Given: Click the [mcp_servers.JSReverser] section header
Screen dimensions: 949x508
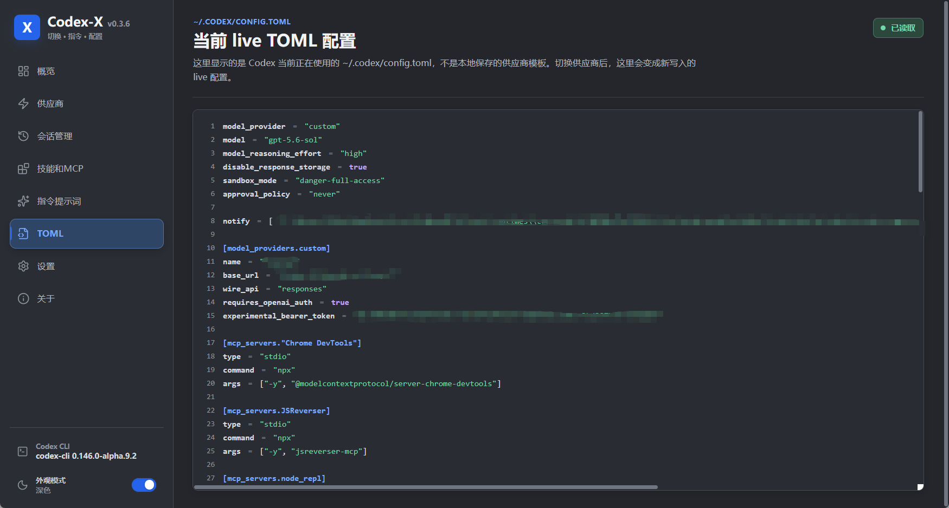Looking at the screenshot, I should pyautogui.click(x=277, y=411).
